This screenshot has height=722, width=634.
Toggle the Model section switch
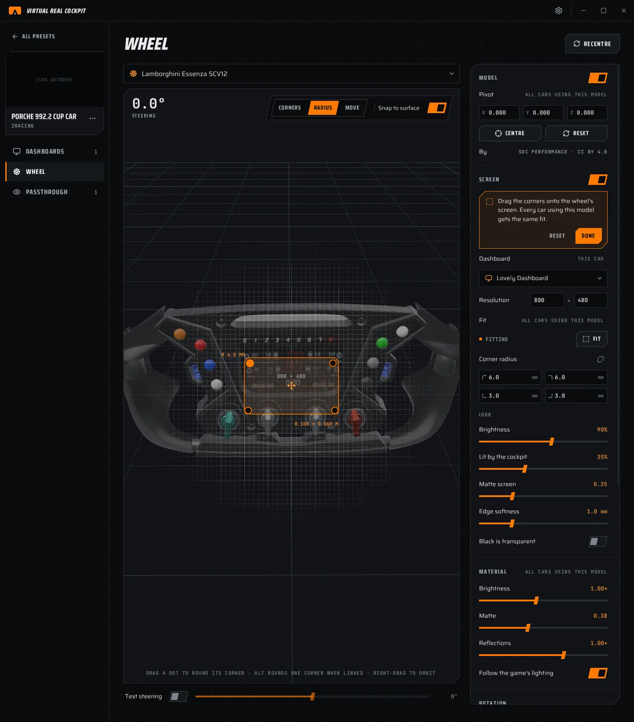point(598,78)
